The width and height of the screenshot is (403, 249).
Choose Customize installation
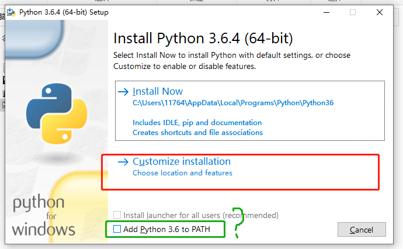click(182, 161)
